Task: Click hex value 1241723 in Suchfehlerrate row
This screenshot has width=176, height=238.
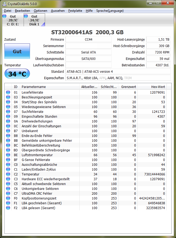Action: pyautogui.click(x=158, y=112)
